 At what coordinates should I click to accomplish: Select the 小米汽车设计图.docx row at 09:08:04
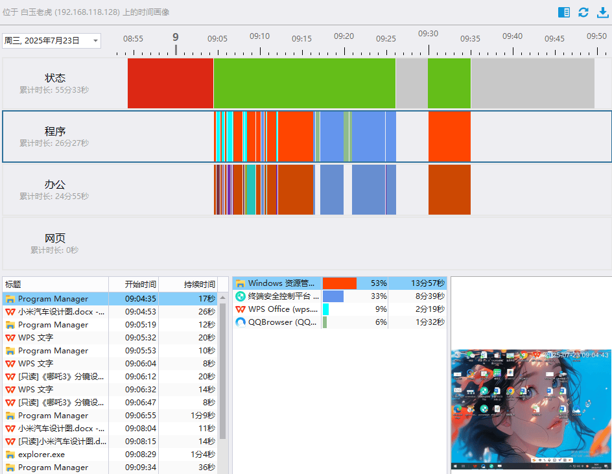click(110, 429)
